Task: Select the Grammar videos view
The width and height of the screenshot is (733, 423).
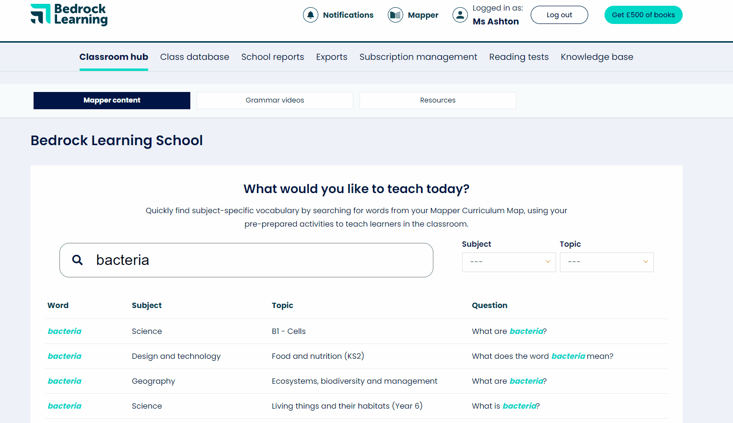Action: coord(275,100)
